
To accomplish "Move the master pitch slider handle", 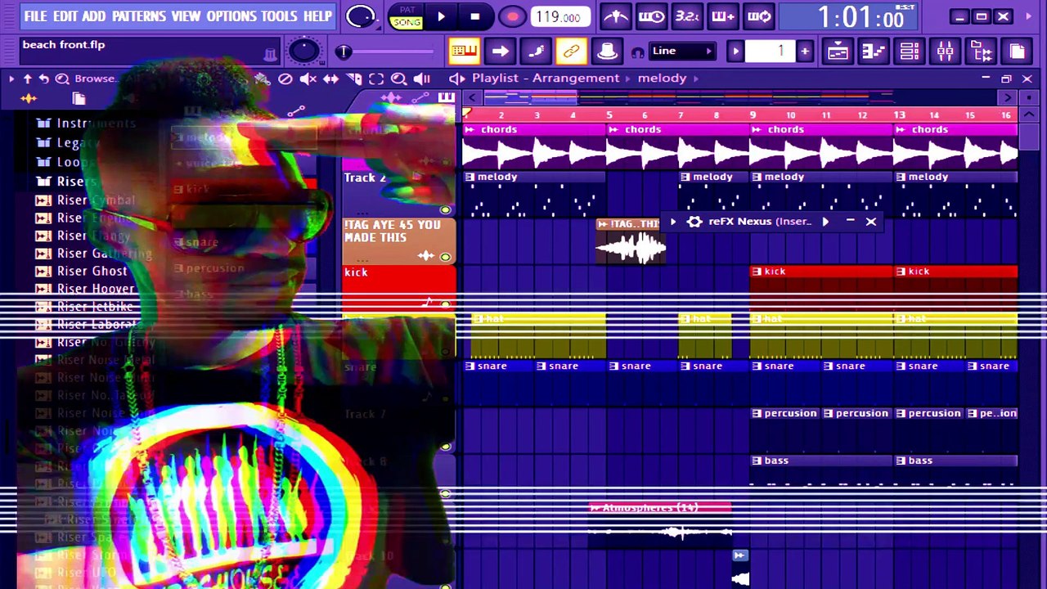I will pyautogui.click(x=344, y=52).
